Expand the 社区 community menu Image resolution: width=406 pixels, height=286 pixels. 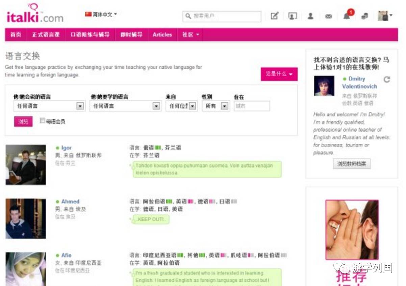[190, 35]
